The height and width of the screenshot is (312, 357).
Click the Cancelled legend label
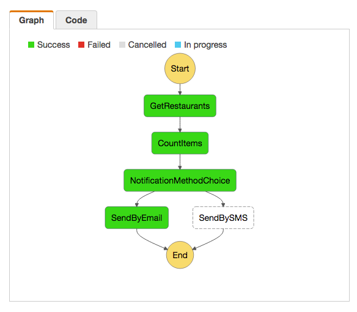pos(147,45)
